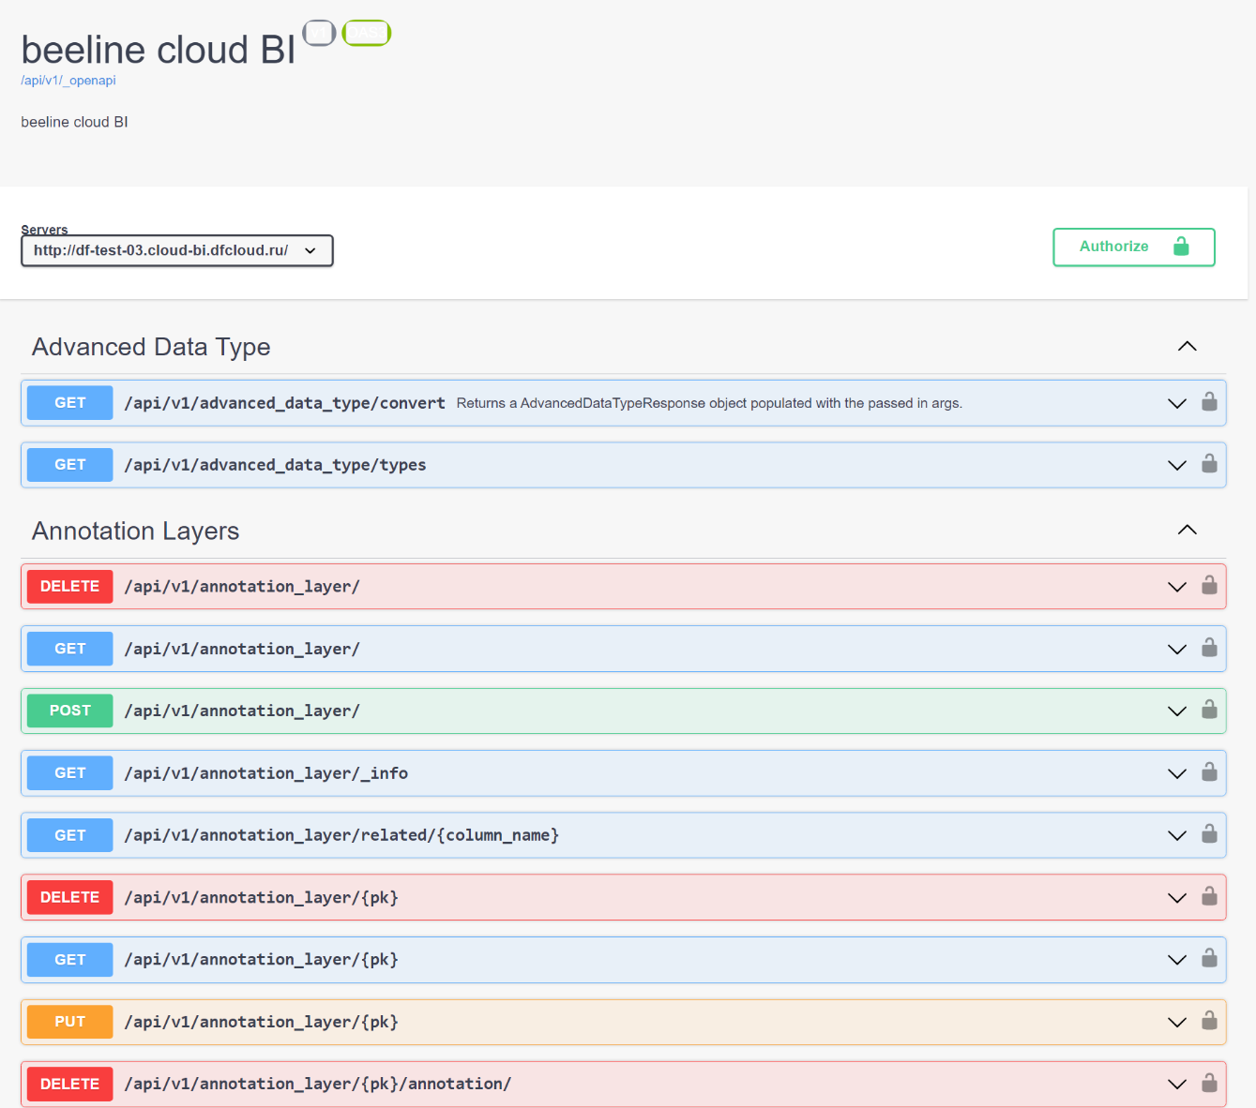Open the Servers dropdown
This screenshot has width=1256, height=1108.
click(x=177, y=250)
